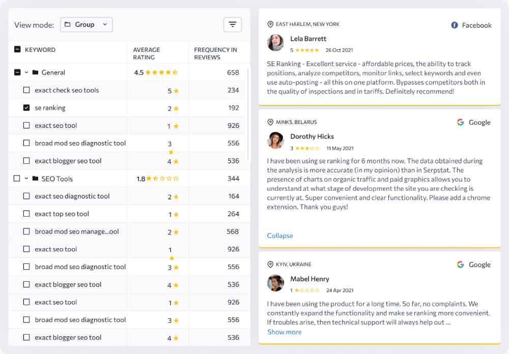Image resolution: width=509 pixels, height=354 pixels.
Task: Click Google logo on Mabel Henry review
Action: pyautogui.click(x=460, y=264)
